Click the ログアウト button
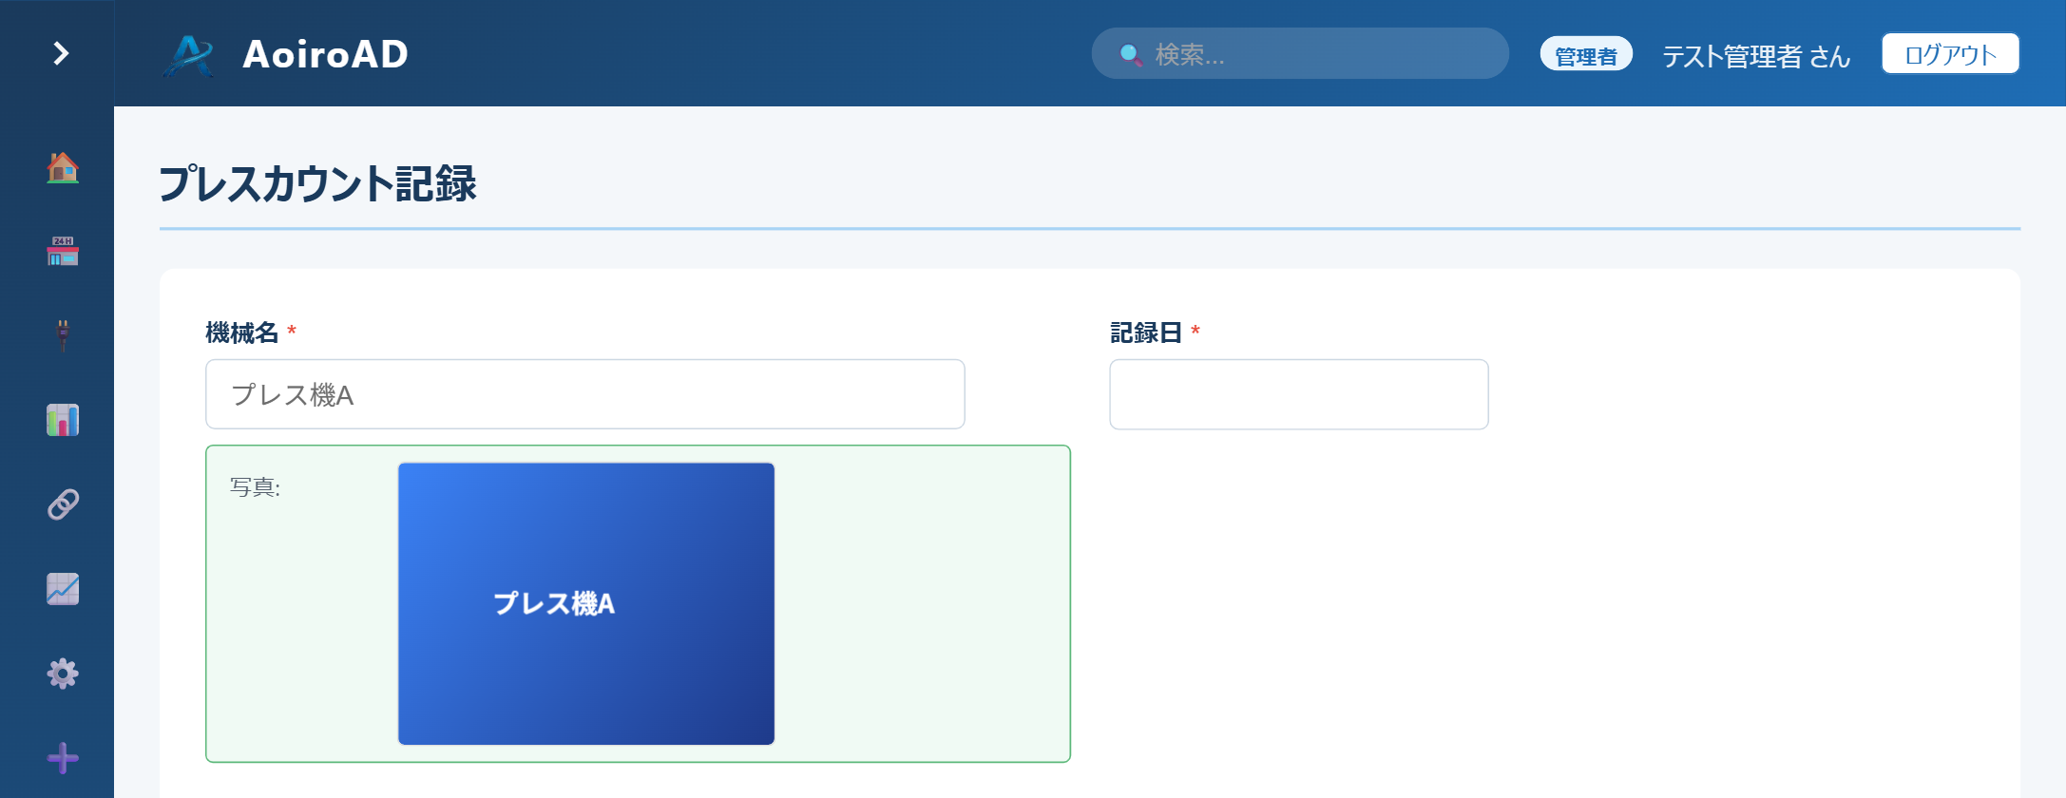2066x798 pixels. 1950,54
